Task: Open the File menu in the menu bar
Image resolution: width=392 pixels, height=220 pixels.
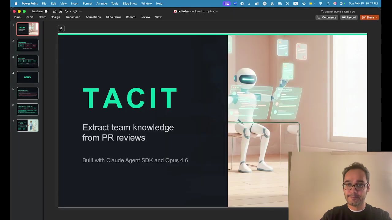Action: point(44,4)
